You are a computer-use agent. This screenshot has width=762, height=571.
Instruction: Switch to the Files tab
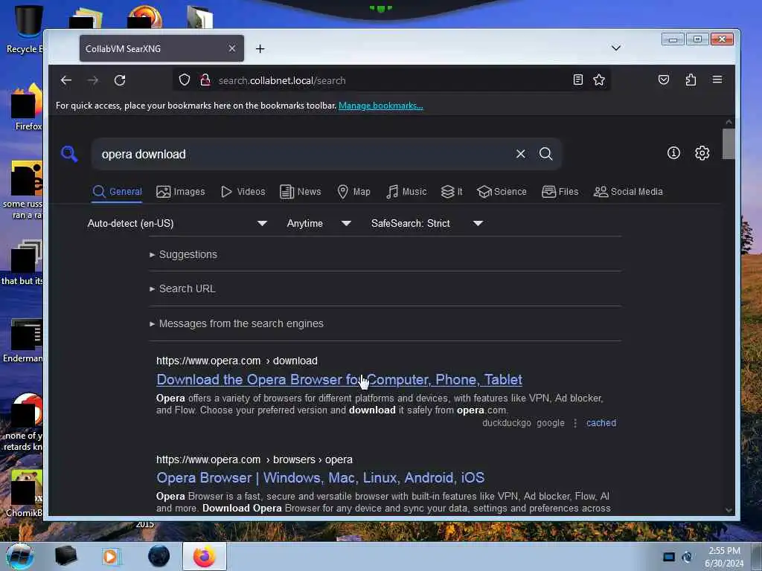(x=560, y=192)
